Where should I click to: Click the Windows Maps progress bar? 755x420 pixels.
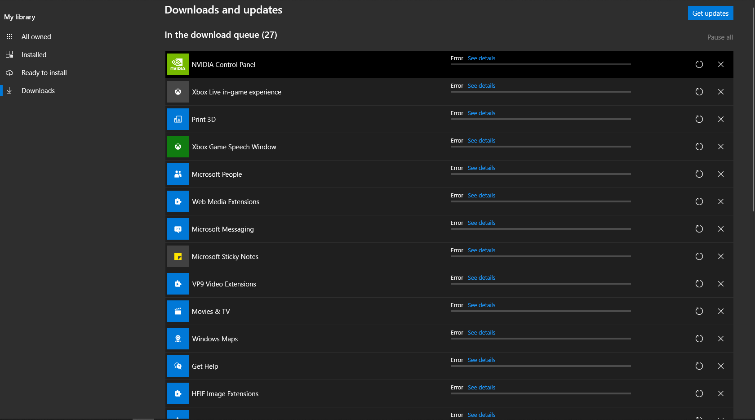coord(541,339)
